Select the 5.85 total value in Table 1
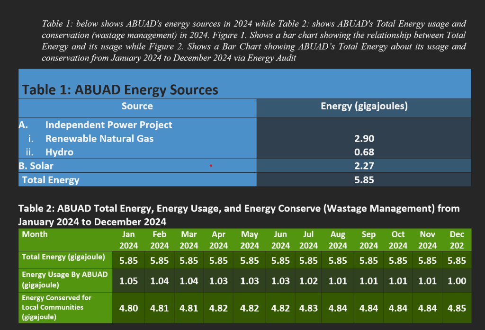485x330 pixels. tap(364, 179)
